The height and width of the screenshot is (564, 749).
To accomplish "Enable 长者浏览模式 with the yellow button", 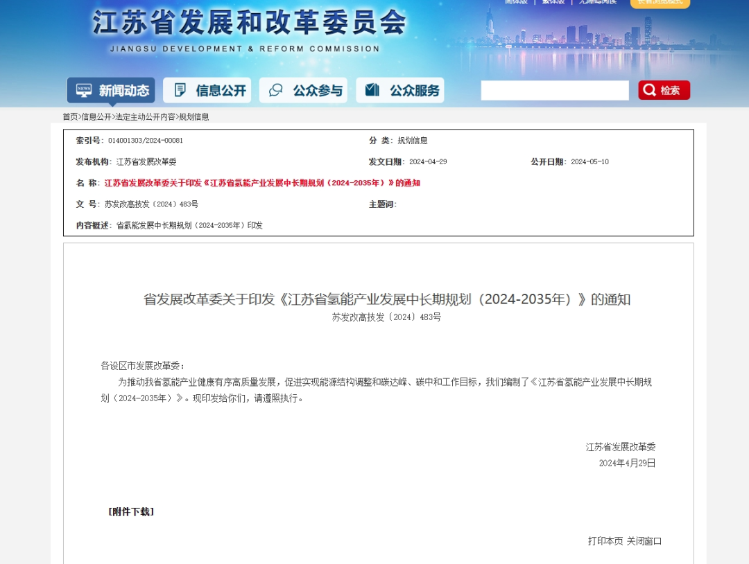I will point(660,3).
